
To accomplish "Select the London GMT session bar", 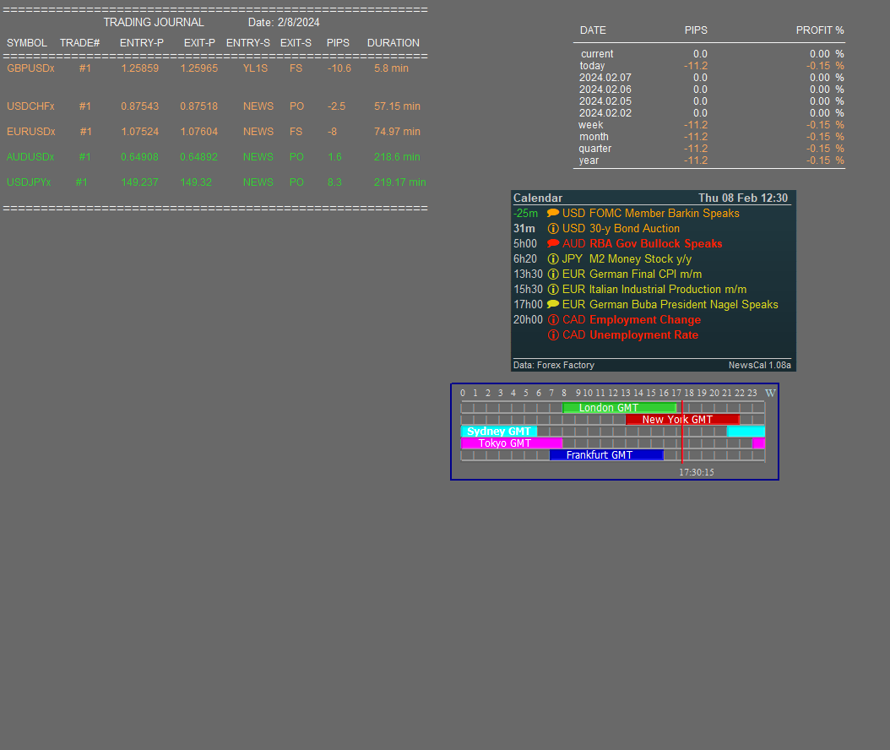I will point(619,408).
